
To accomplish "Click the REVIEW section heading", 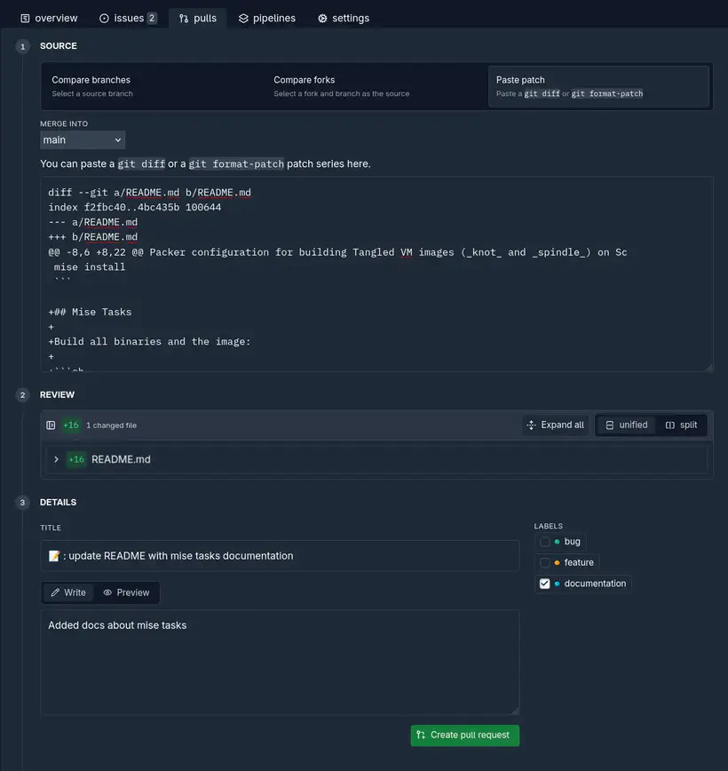I will point(57,395).
